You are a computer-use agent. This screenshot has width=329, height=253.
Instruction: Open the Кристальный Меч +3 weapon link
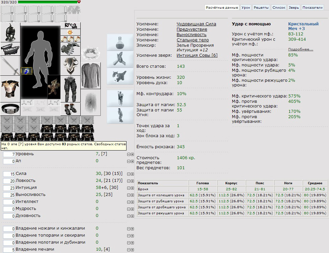[303, 26]
